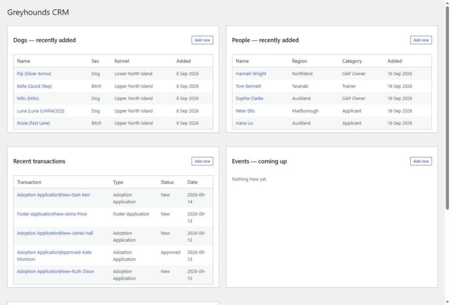450x305 pixels.
Task: Click the Status column header in transactions table
Action: pyautogui.click(x=167, y=182)
